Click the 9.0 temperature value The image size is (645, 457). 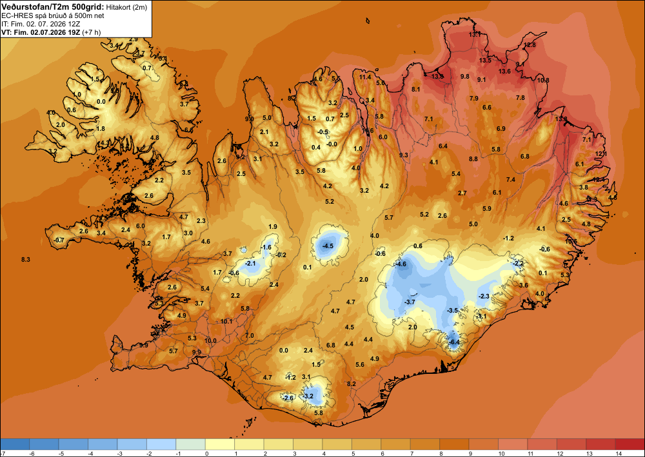[249, 119]
